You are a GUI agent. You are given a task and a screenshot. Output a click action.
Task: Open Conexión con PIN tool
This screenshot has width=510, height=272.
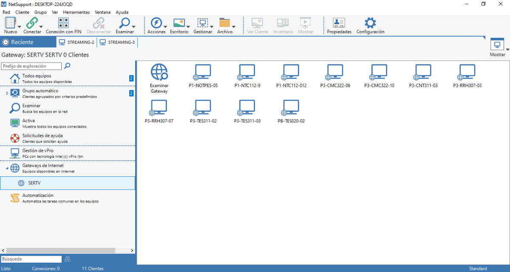[x=63, y=23]
